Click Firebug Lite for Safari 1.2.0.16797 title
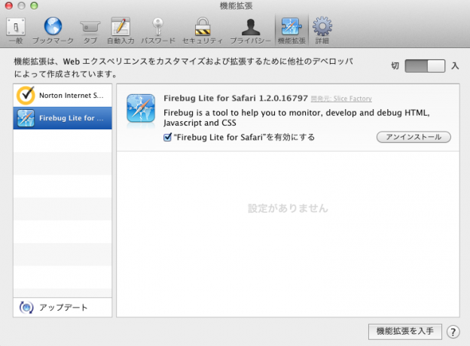Viewport: 470px width, 346px height. (x=236, y=99)
